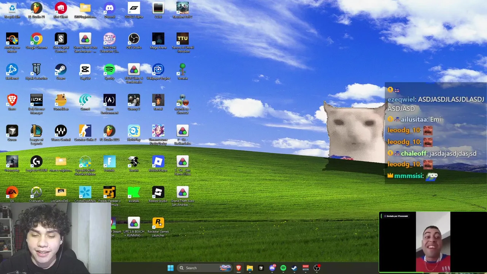Launch Counter-Strike 2 shortcut
Screen dimensions: 487x274
pos(85,133)
